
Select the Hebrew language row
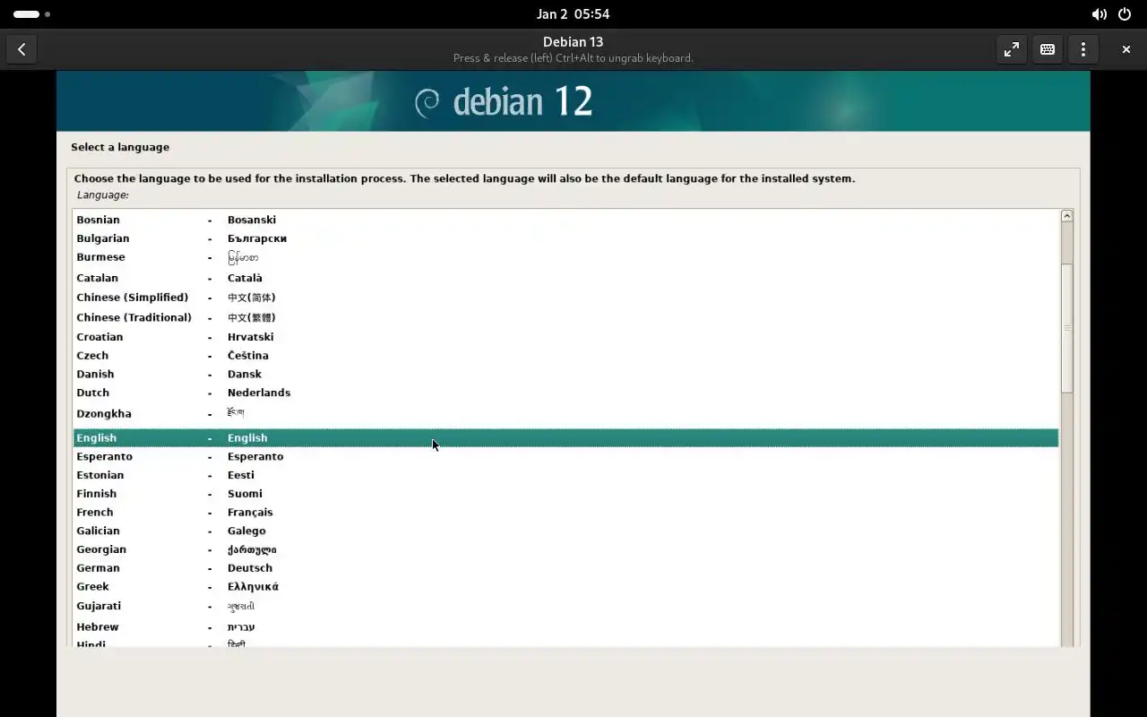pos(565,627)
